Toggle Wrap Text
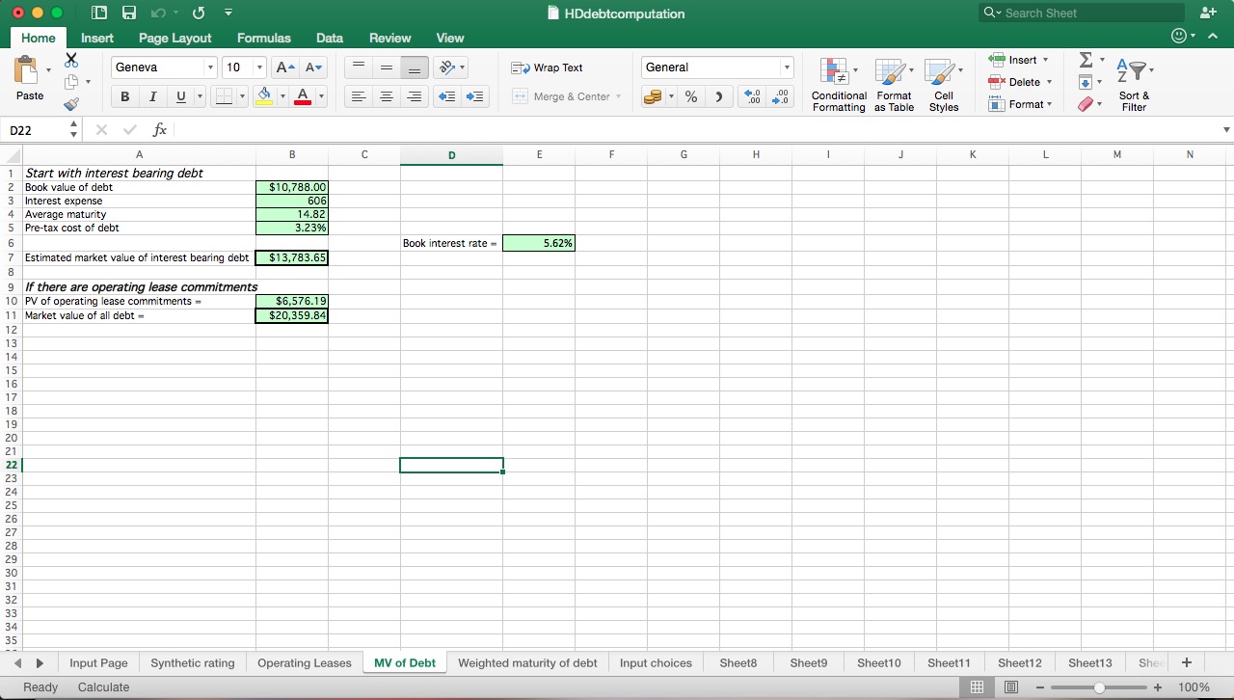This screenshot has height=700, width=1234. point(548,67)
